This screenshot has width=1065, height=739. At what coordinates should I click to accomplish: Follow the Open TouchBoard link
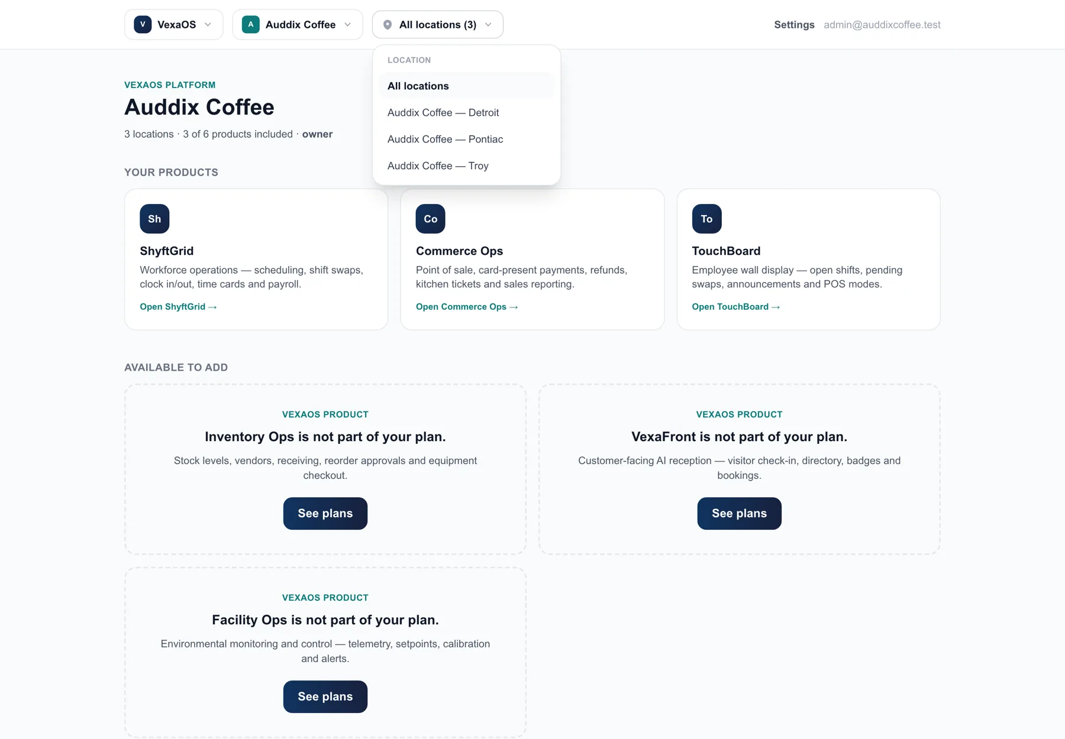click(735, 306)
